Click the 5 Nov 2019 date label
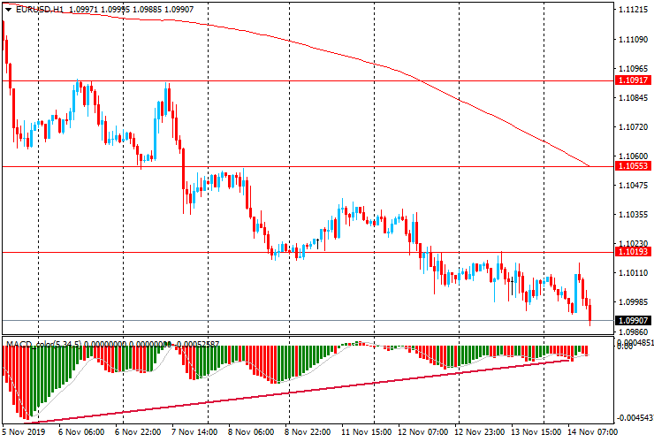Screen dimensions: 654x442 click(x=23, y=431)
